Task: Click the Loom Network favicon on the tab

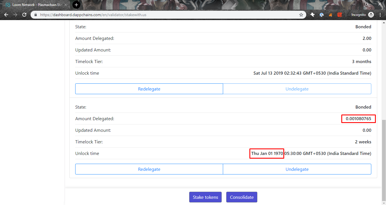Action: 7,5
